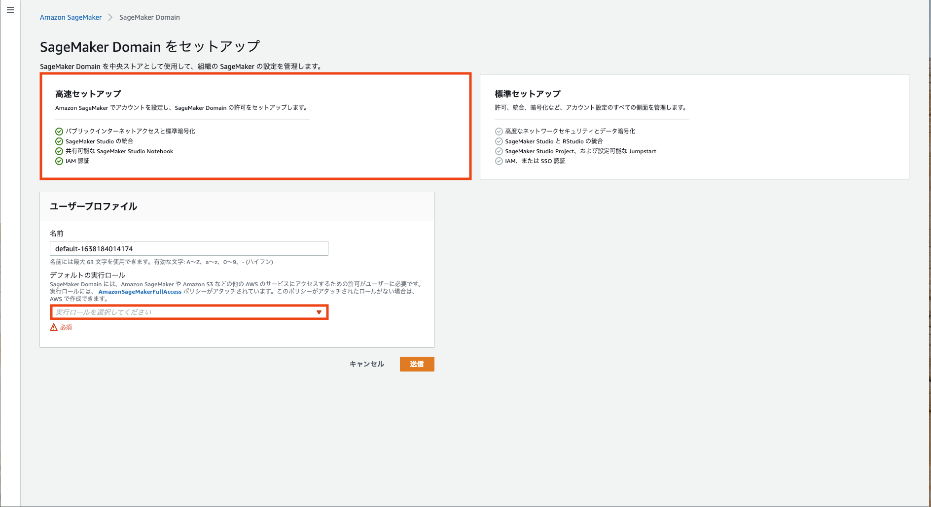Click the 名前 input field
Screen dimensions: 931x507
(x=189, y=248)
